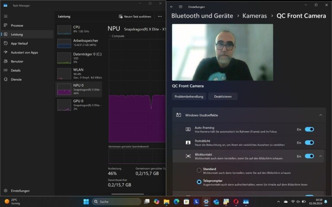Viewport: 332px width, 207px height.
Task: Navigate to Kameras breadcrumb
Action: 255,16
